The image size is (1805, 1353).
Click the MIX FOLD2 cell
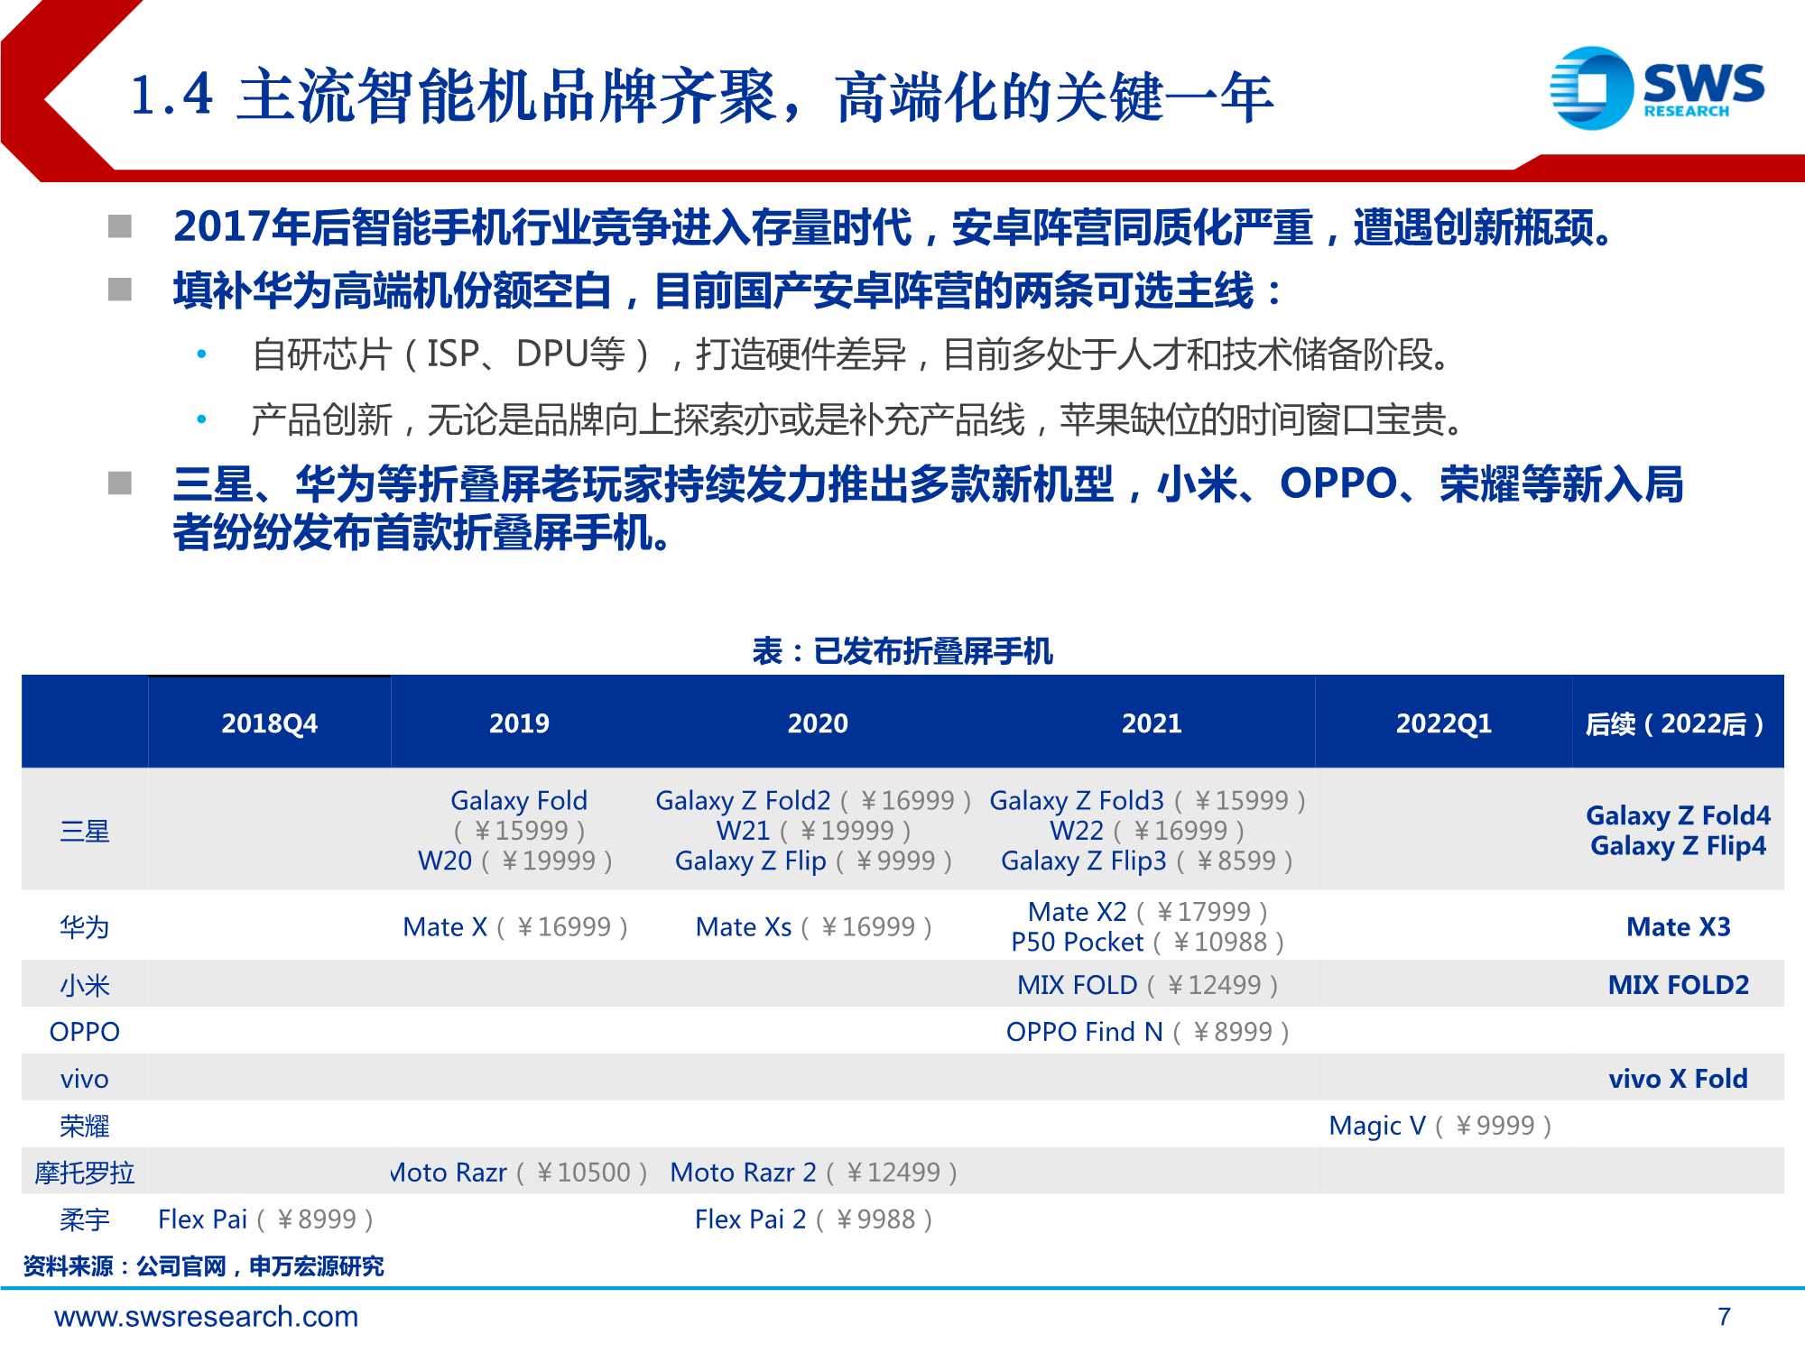click(1678, 985)
